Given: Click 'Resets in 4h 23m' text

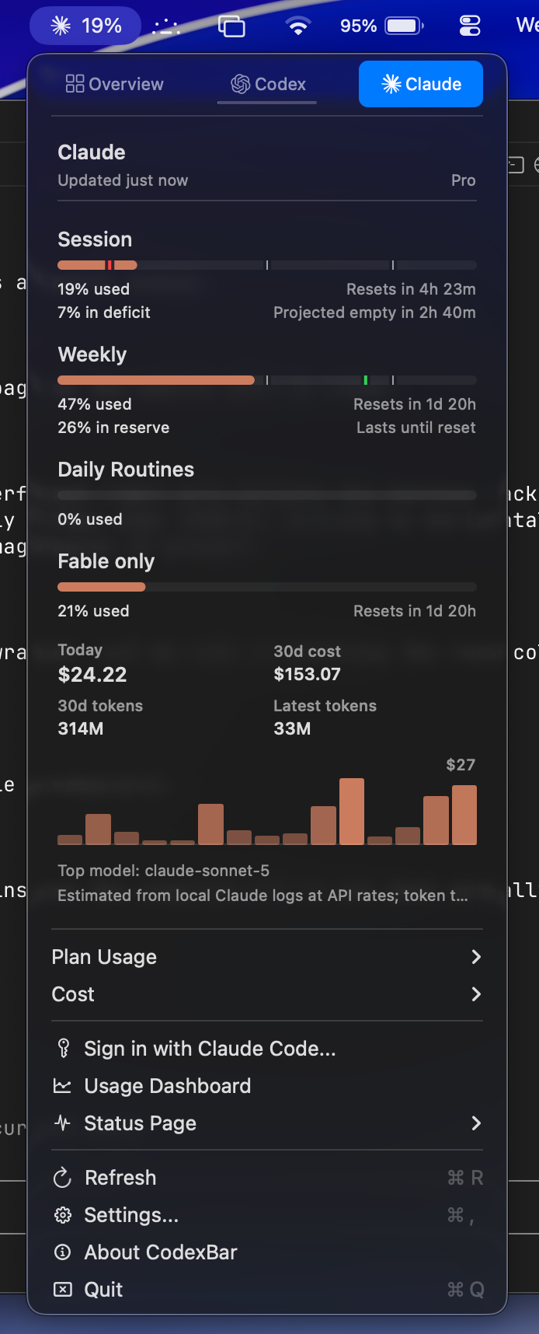Looking at the screenshot, I should pos(411,289).
